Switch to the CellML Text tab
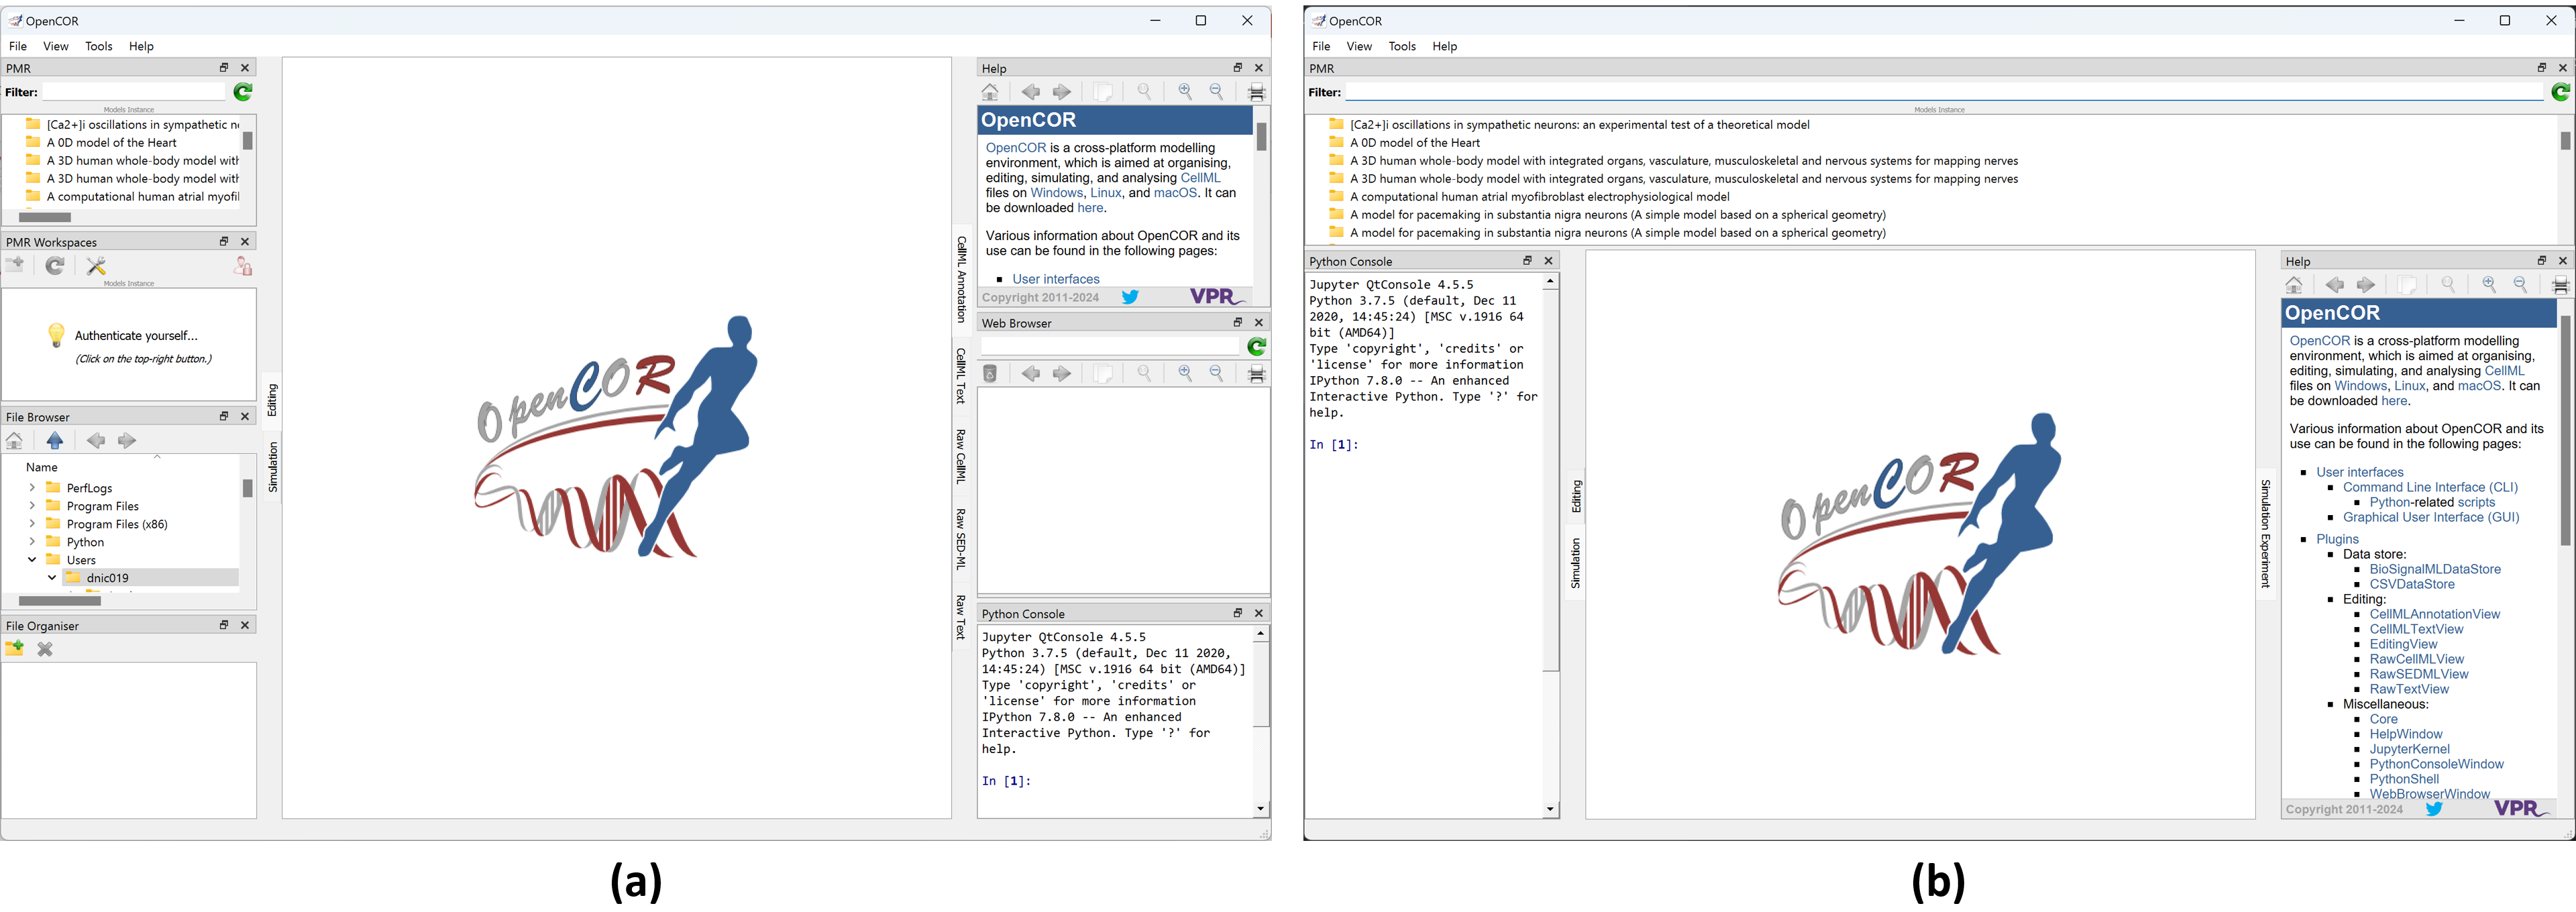The image size is (2576, 912). [x=961, y=376]
